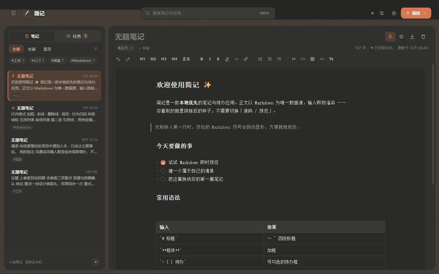Toggle italic formatting
Viewport: 439px width, 274px height.
tap(210, 59)
